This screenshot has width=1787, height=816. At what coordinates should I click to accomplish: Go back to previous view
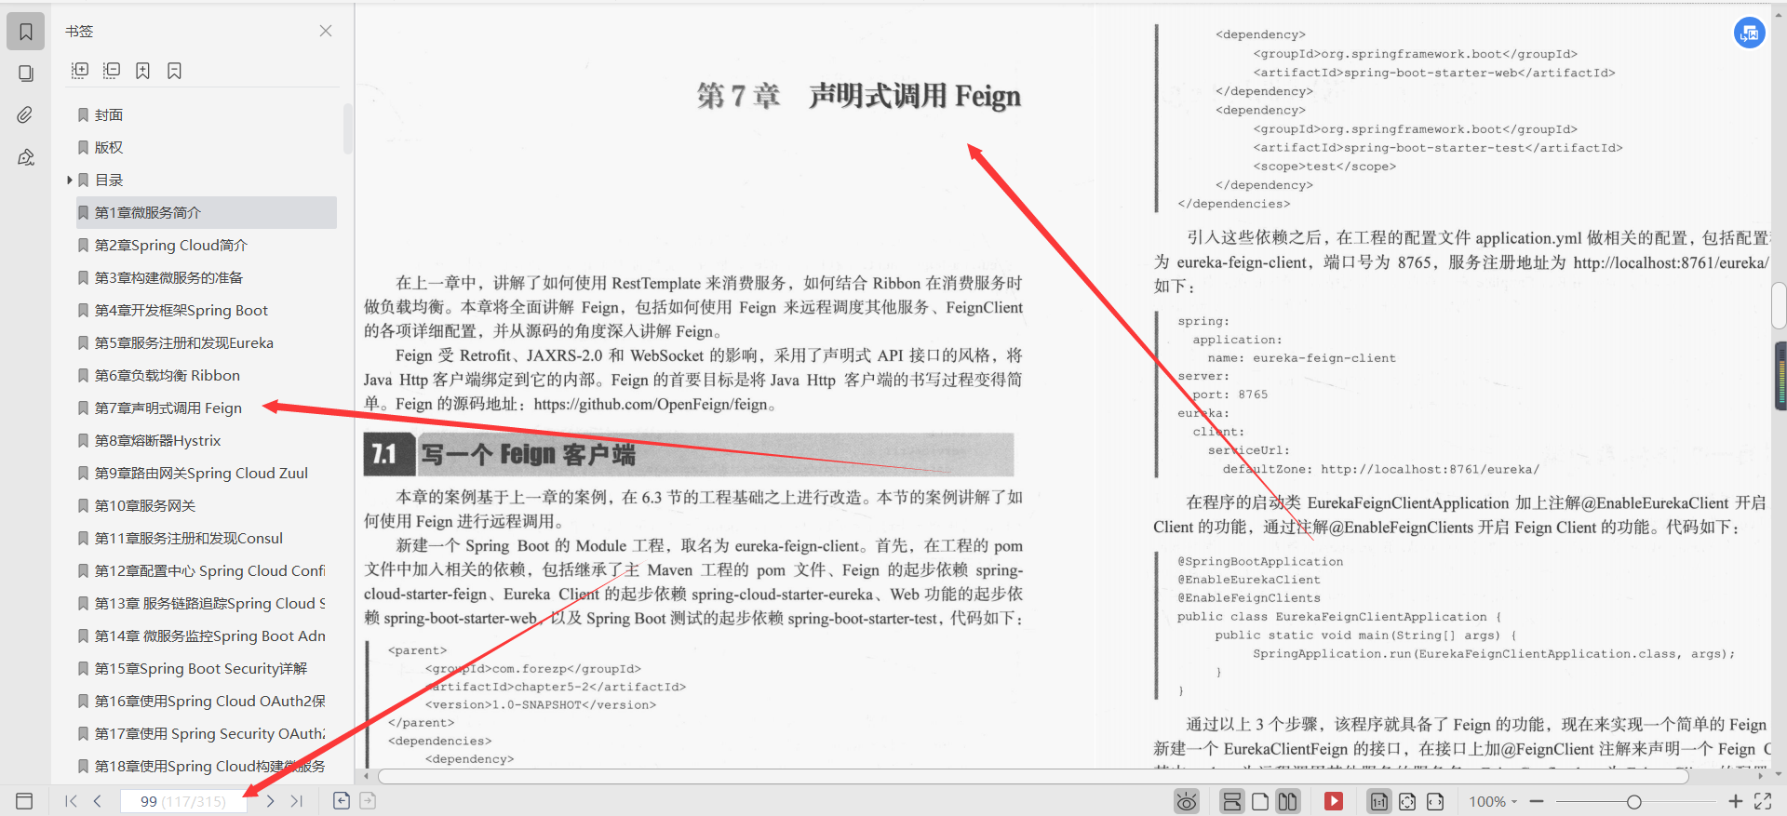342,801
